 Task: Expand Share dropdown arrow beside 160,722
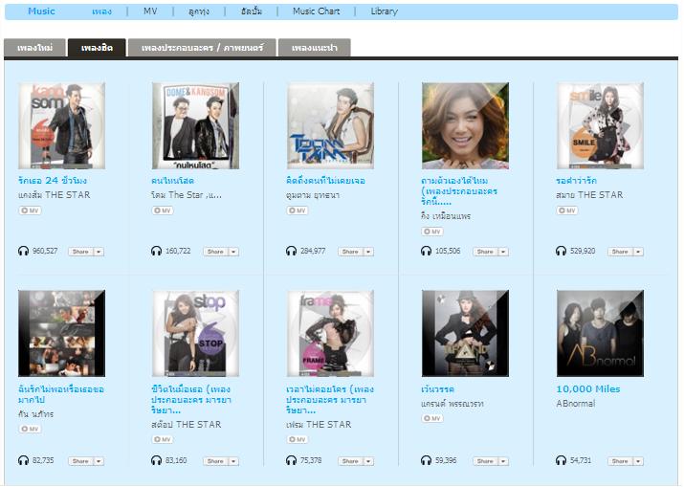point(233,252)
